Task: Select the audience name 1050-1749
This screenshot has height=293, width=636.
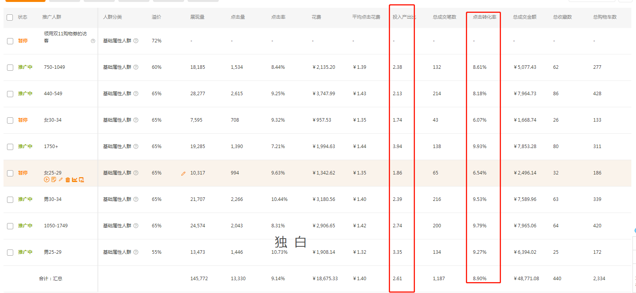Action: pyautogui.click(x=56, y=226)
